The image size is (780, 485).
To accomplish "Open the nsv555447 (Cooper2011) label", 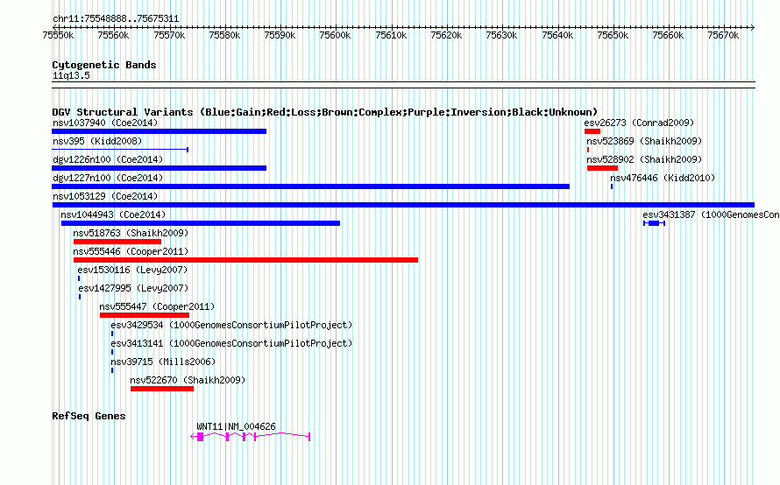I will [157, 306].
